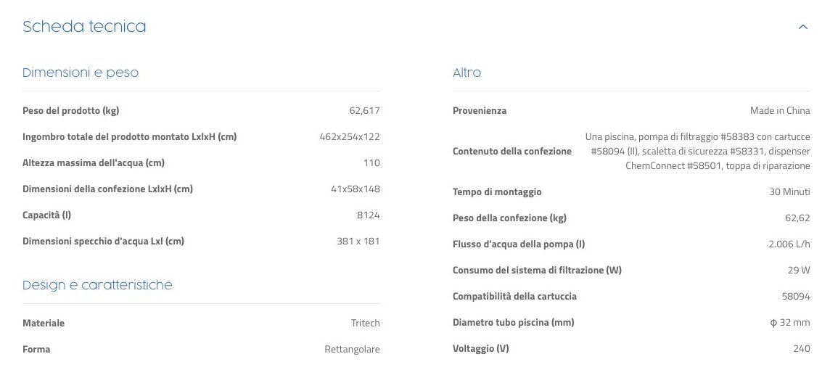Screen dimensions: 830x375
Task: Click the Compatibilità della cartuccia label
Action: 514,297
